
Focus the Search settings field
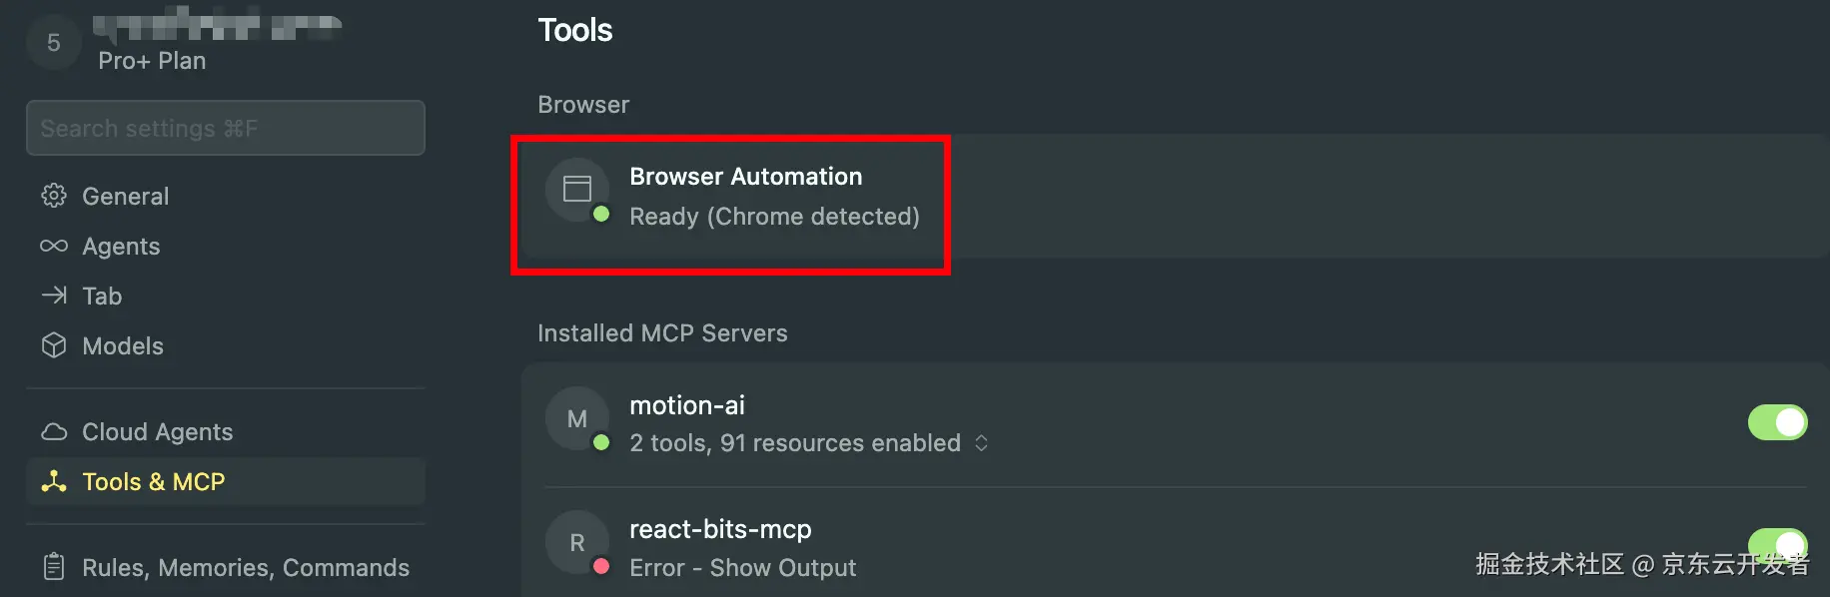tap(226, 128)
